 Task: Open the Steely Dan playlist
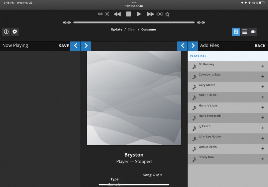[x=228, y=159]
